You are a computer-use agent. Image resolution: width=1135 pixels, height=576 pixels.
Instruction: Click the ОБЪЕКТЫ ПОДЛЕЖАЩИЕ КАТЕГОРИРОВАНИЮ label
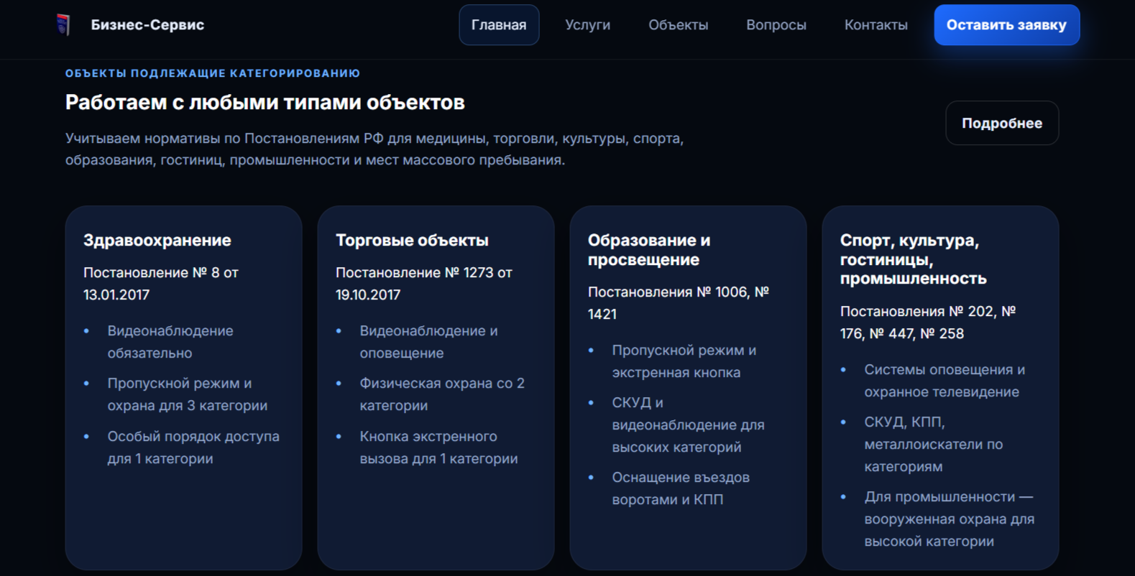(213, 73)
